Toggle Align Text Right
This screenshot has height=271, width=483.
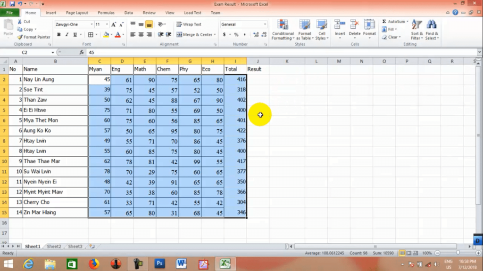click(x=149, y=35)
